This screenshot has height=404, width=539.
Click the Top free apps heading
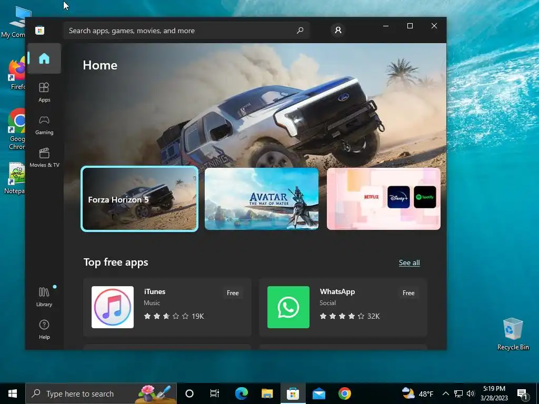116,262
